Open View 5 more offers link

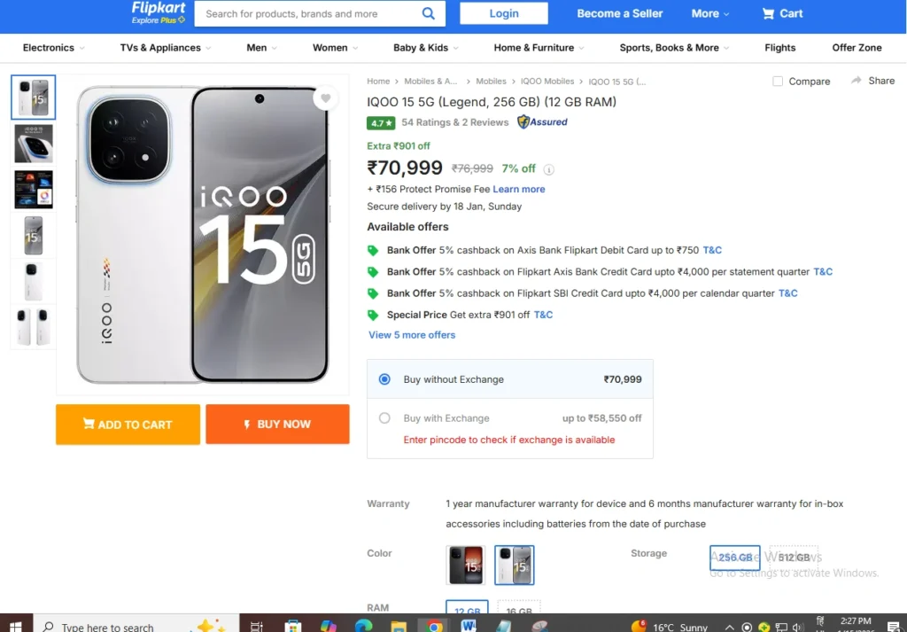[412, 335]
